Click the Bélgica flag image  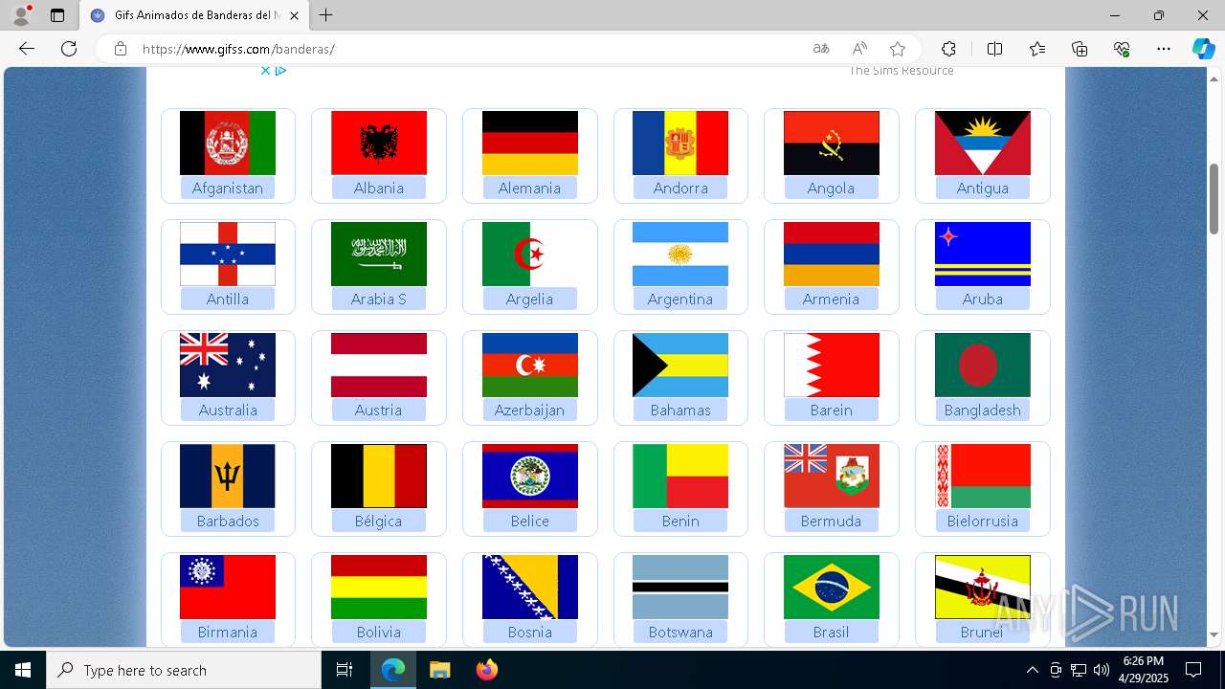point(379,476)
